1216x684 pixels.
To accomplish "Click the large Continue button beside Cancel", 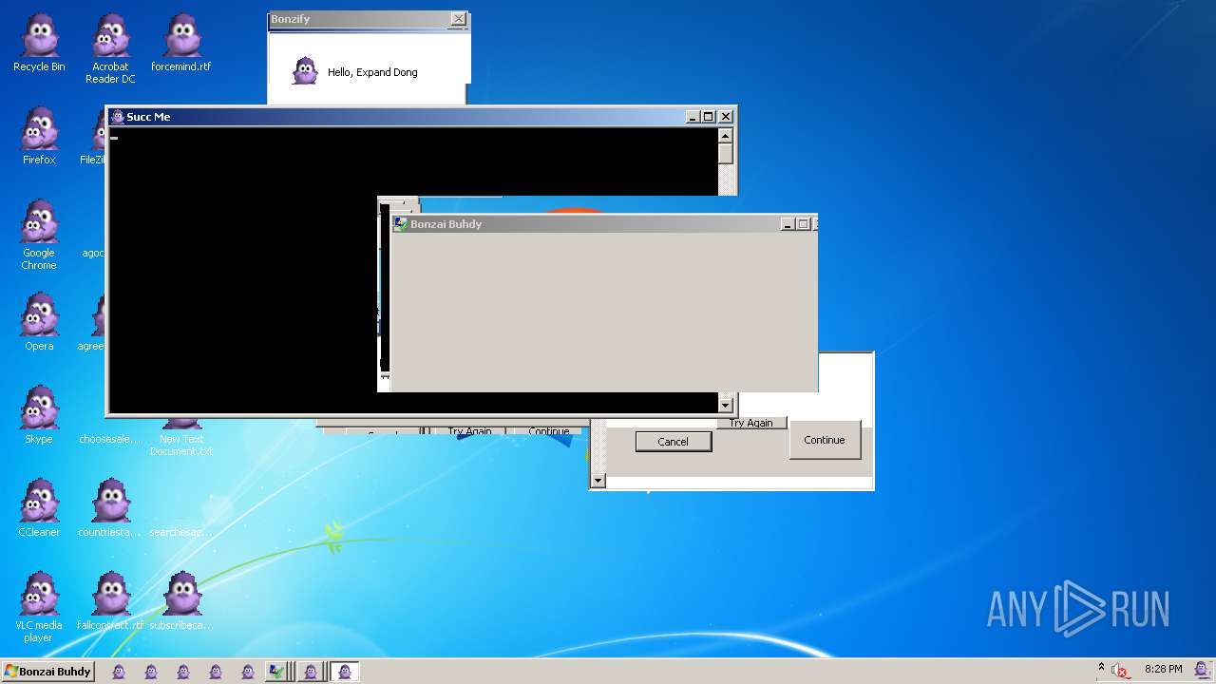I will coord(825,440).
